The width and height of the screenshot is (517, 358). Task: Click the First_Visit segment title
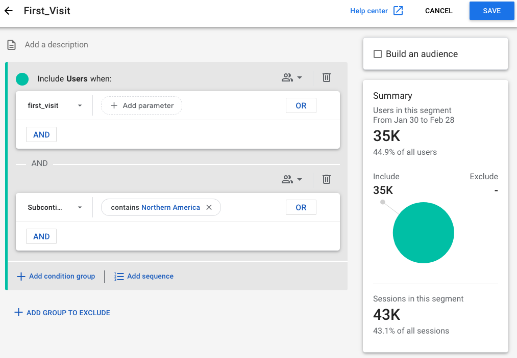[x=47, y=11]
